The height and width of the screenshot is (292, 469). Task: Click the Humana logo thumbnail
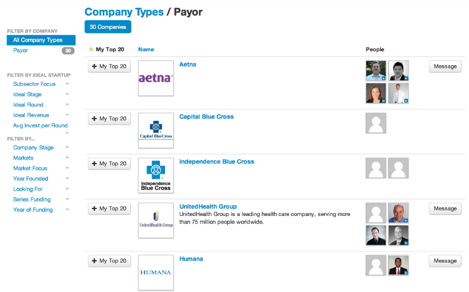(156, 272)
